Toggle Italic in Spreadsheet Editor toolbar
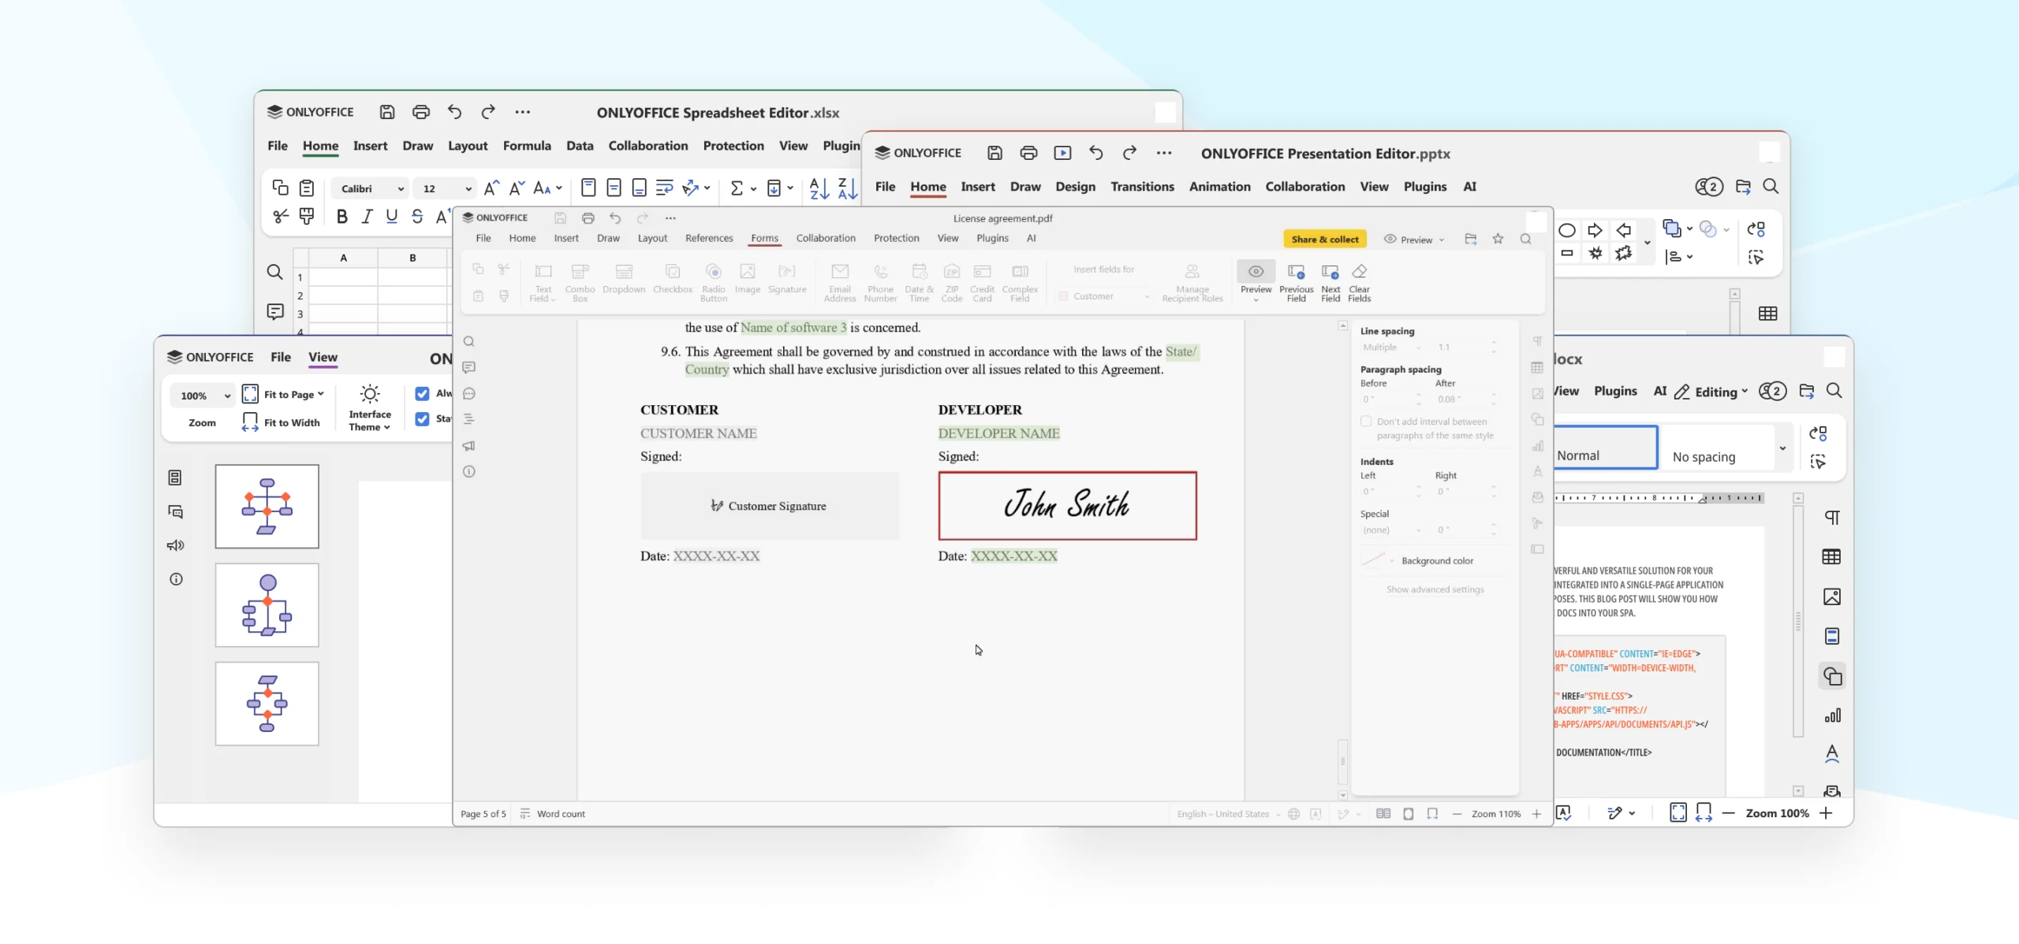The image size is (2019, 944). [367, 216]
